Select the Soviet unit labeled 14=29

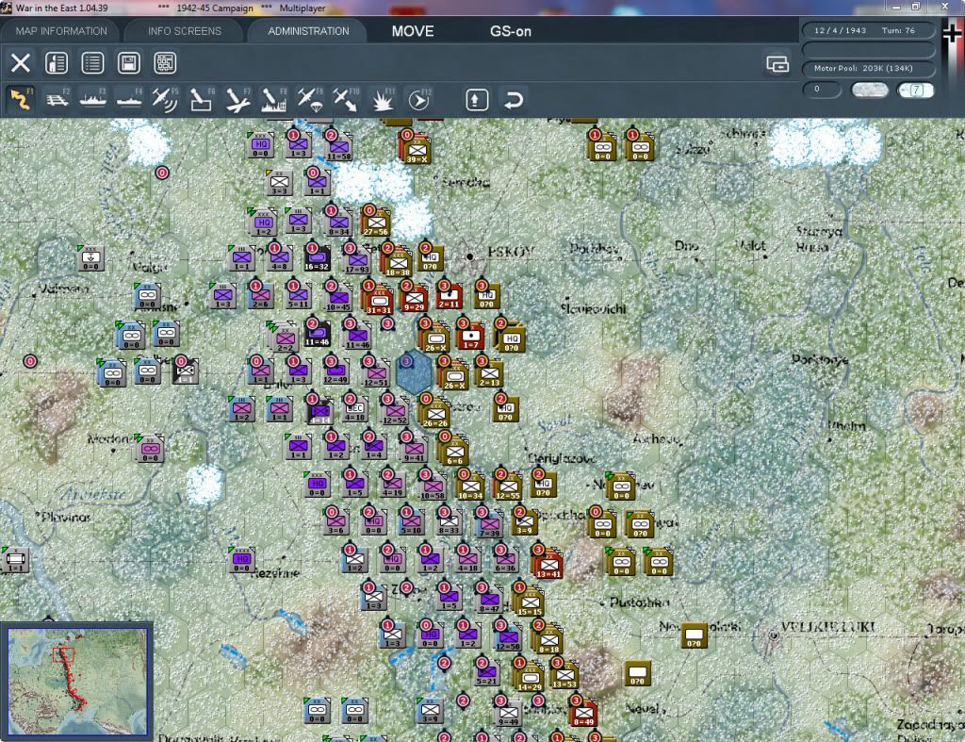click(530, 677)
